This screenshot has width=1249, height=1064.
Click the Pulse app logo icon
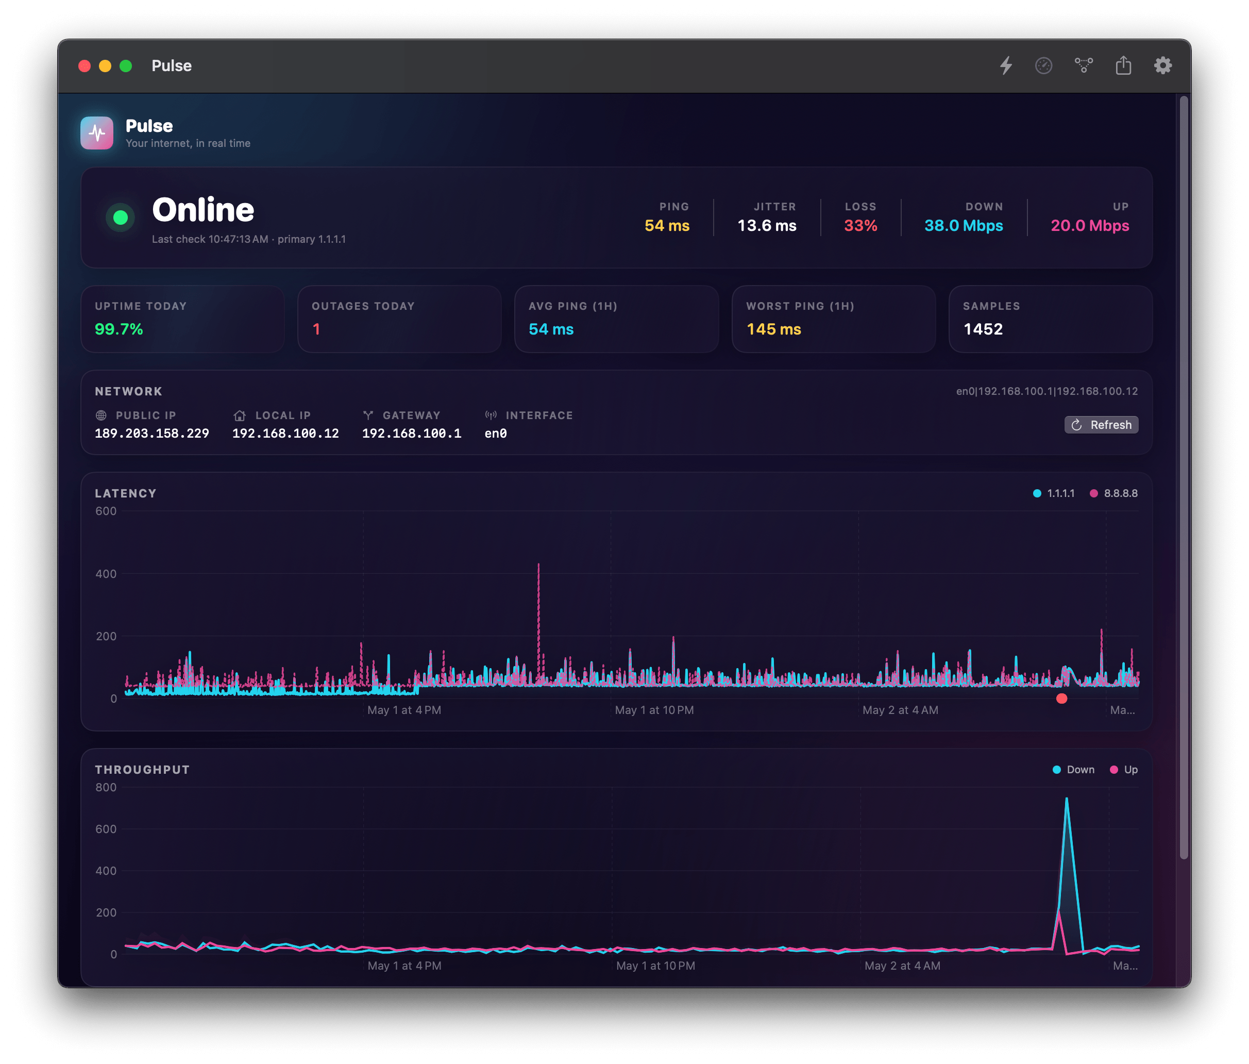(x=97, y=132)
